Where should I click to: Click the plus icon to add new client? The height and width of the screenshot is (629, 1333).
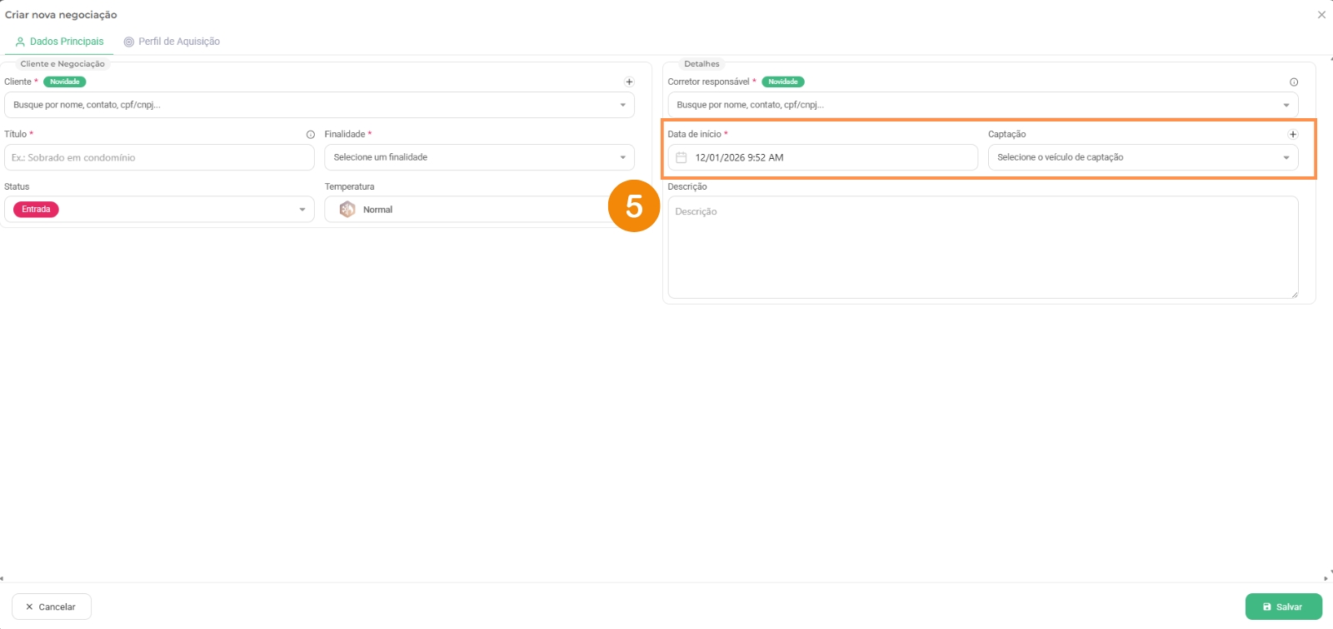(x=629, y=82)
